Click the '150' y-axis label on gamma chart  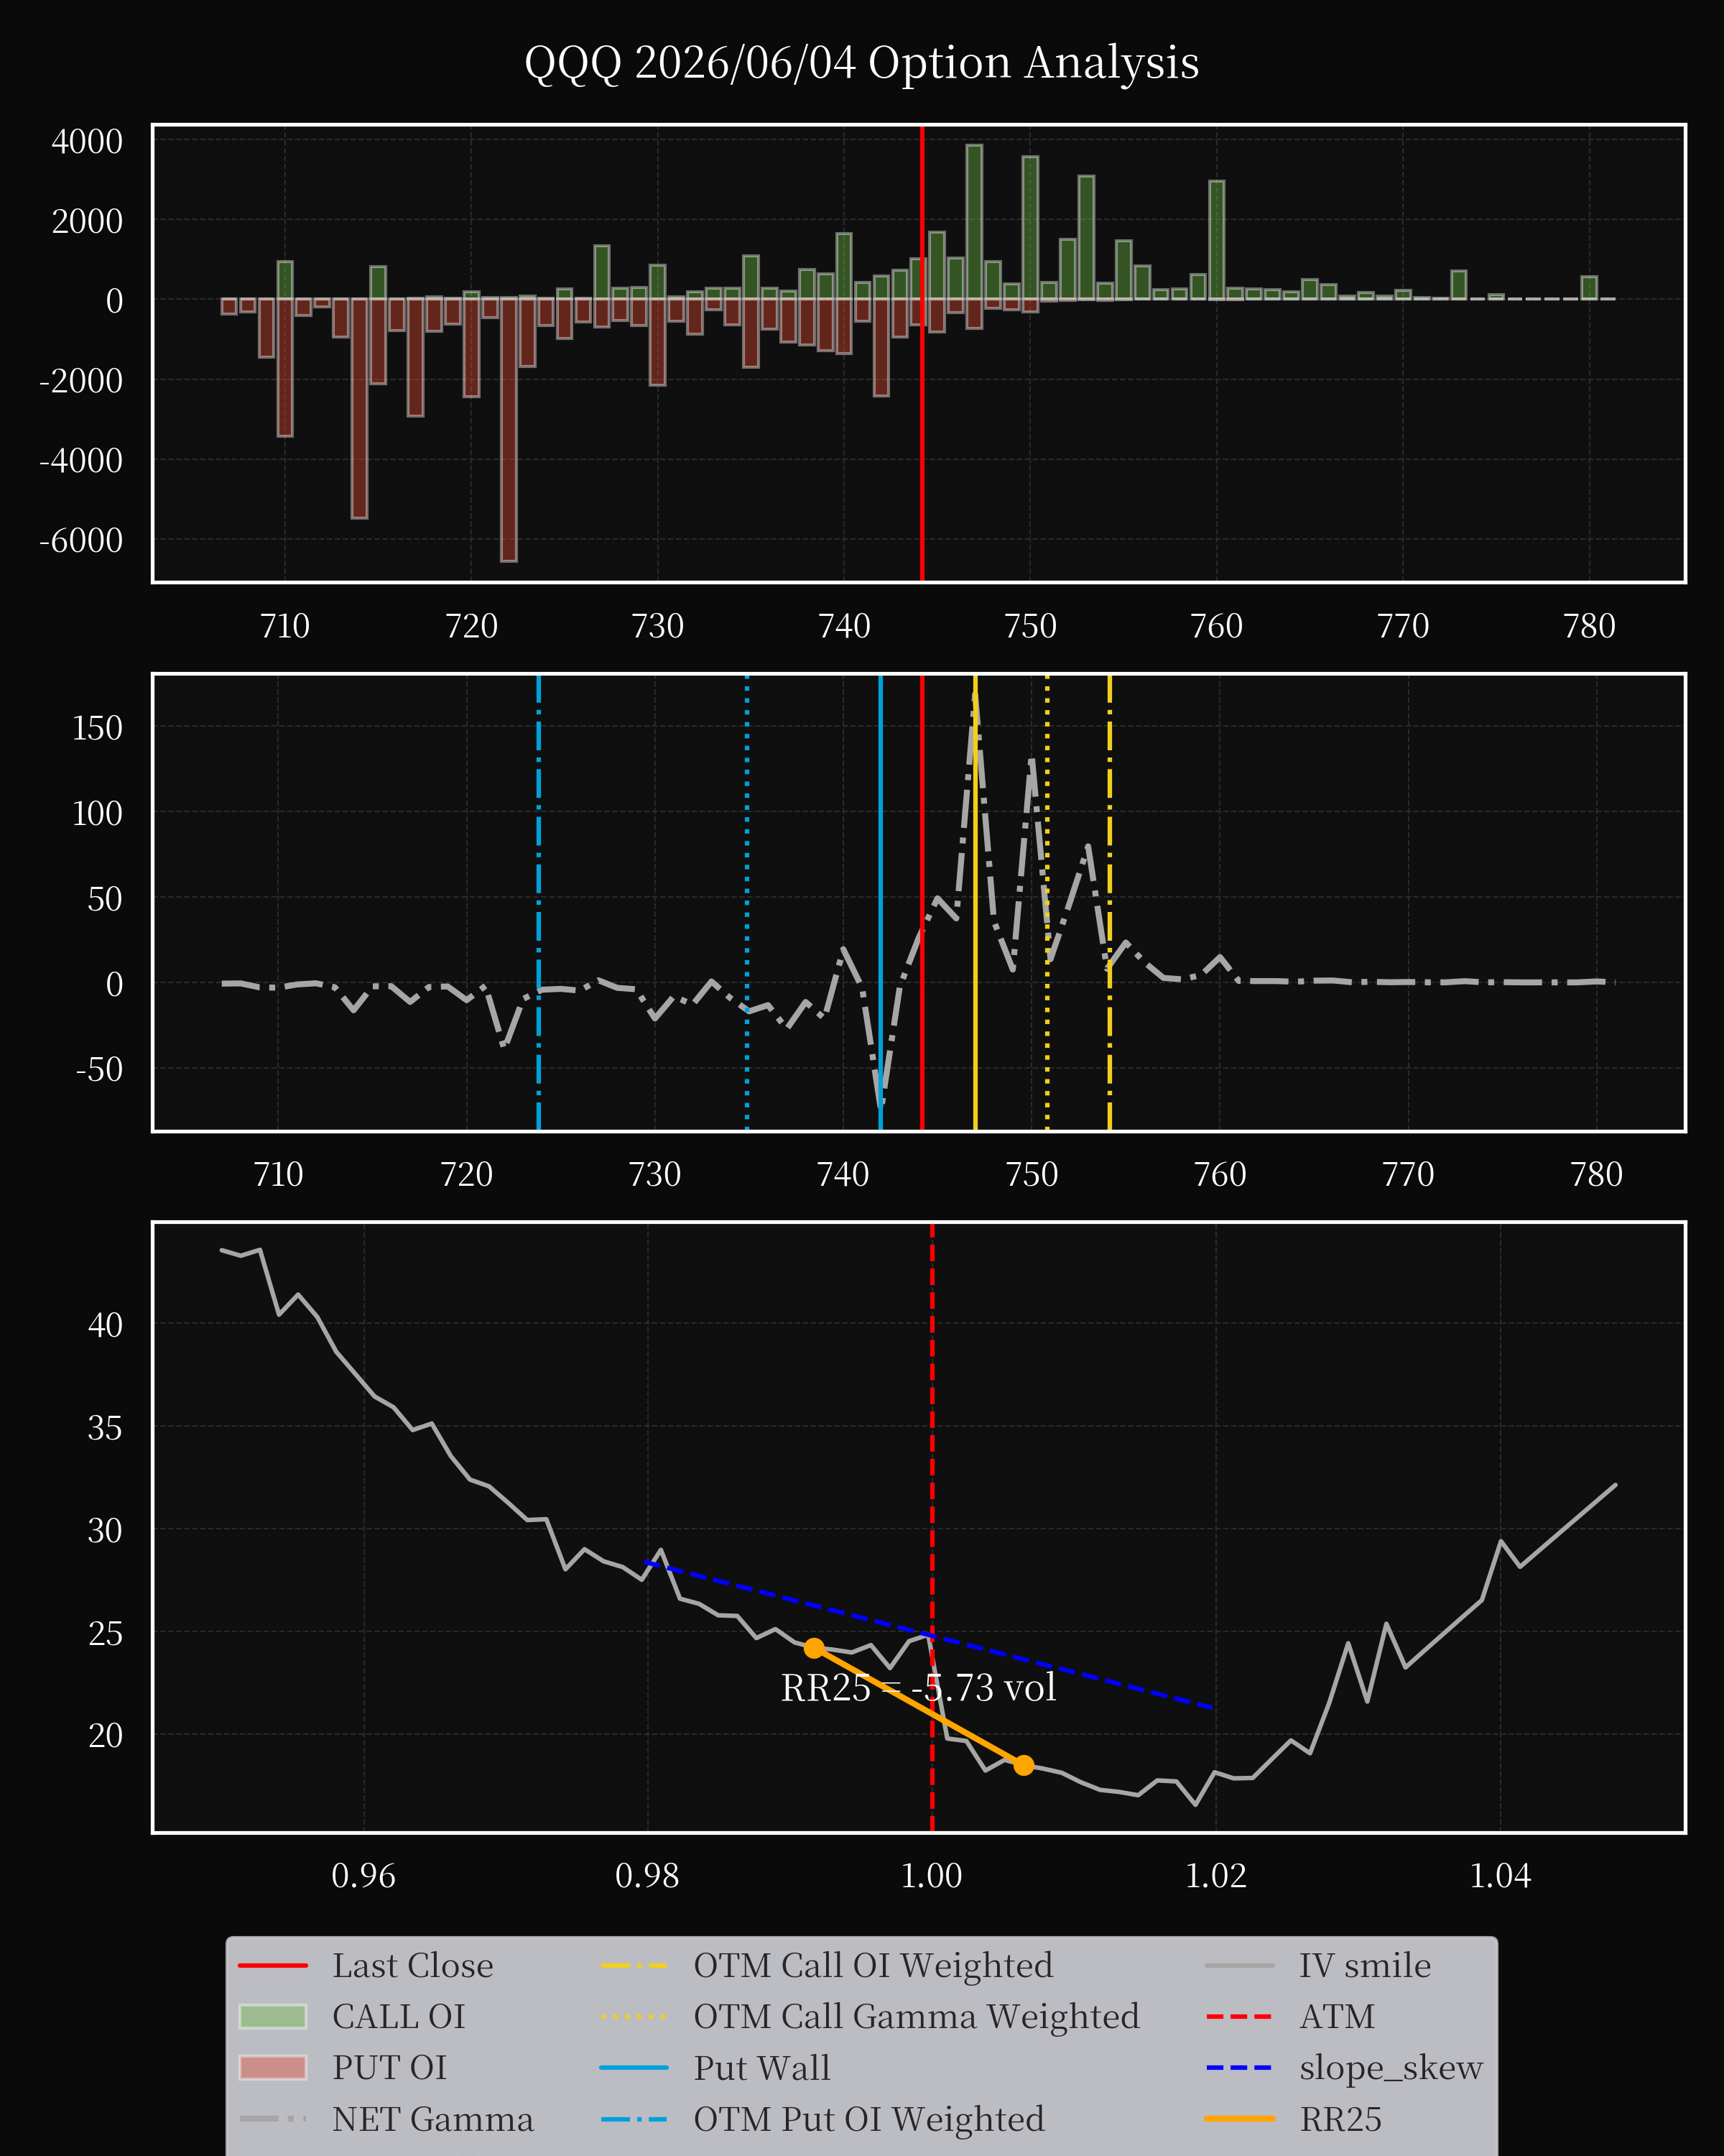[97, 727]
